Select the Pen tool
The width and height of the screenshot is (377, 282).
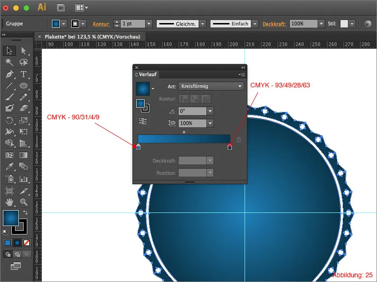pos(9,74)
